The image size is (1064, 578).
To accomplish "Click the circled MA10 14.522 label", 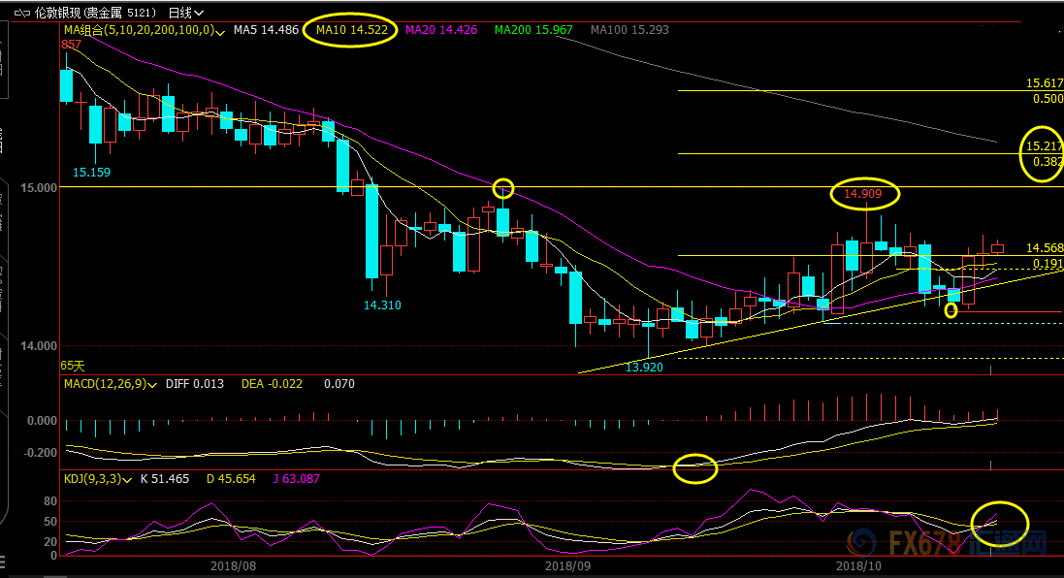I will coord(349,30).
